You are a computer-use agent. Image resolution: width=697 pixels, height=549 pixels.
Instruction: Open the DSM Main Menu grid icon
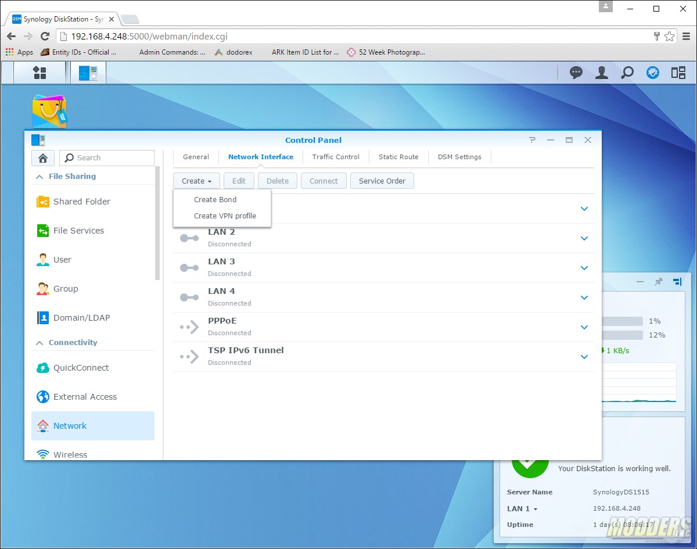[x=39, y=73]
